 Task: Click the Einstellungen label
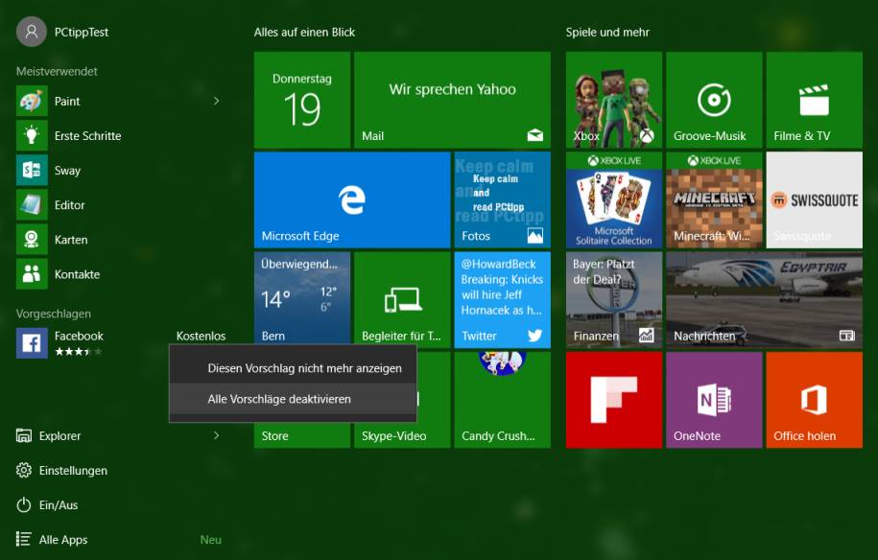pos(73,471)
